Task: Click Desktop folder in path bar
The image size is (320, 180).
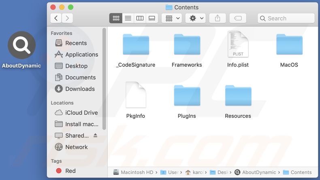Action: [219, 172]
